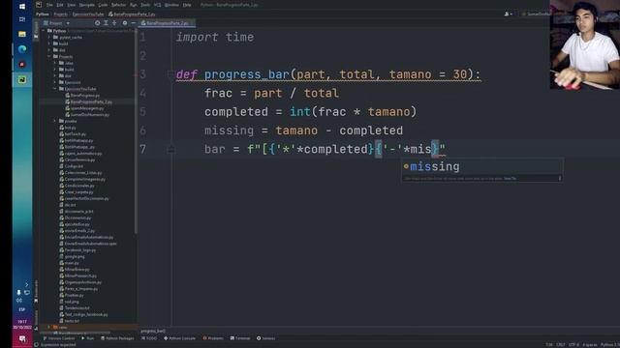The image size is (620, 348).
Task: Open the Python Packages tool window
Action: coord(117,338)
